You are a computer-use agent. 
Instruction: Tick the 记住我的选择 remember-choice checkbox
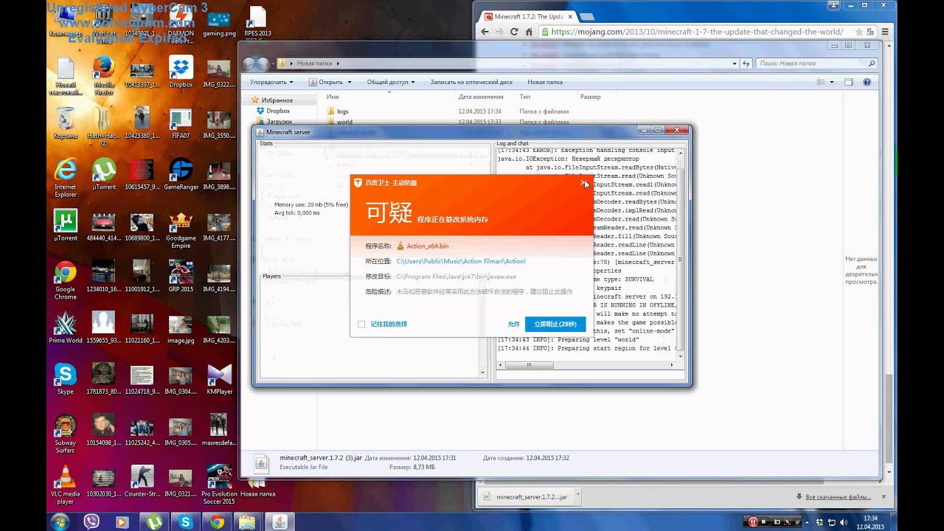click(361, 324)
